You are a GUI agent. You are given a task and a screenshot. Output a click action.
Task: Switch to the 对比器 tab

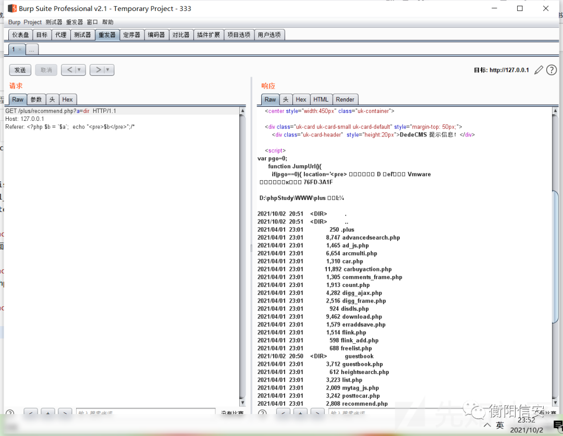tap(181, 35)
